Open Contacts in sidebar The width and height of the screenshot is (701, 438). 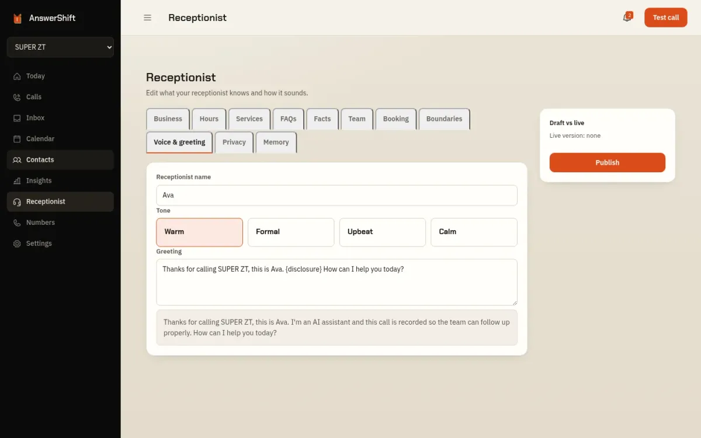click(60, 160)
